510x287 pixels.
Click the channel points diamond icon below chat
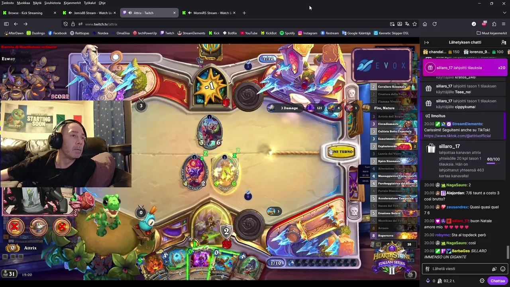[428, 281]
